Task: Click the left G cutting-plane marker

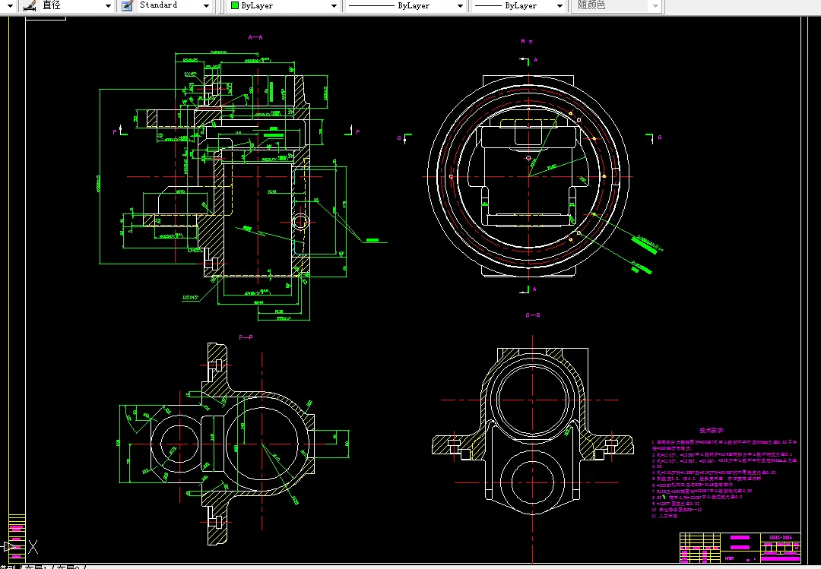Action: 404,138
